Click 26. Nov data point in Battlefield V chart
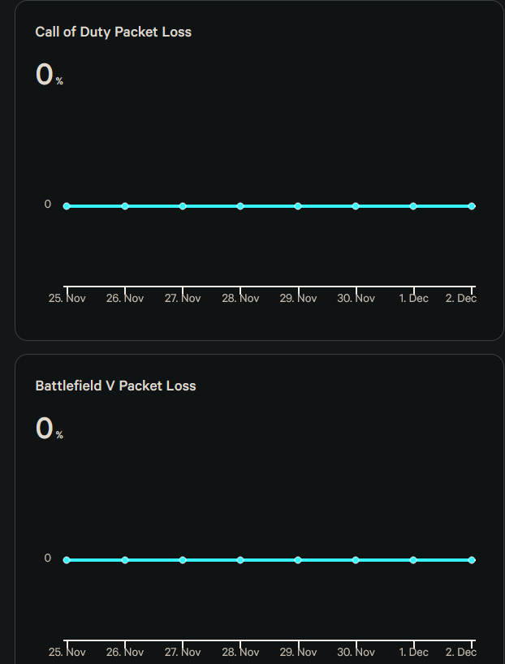 tap(125, 560)
